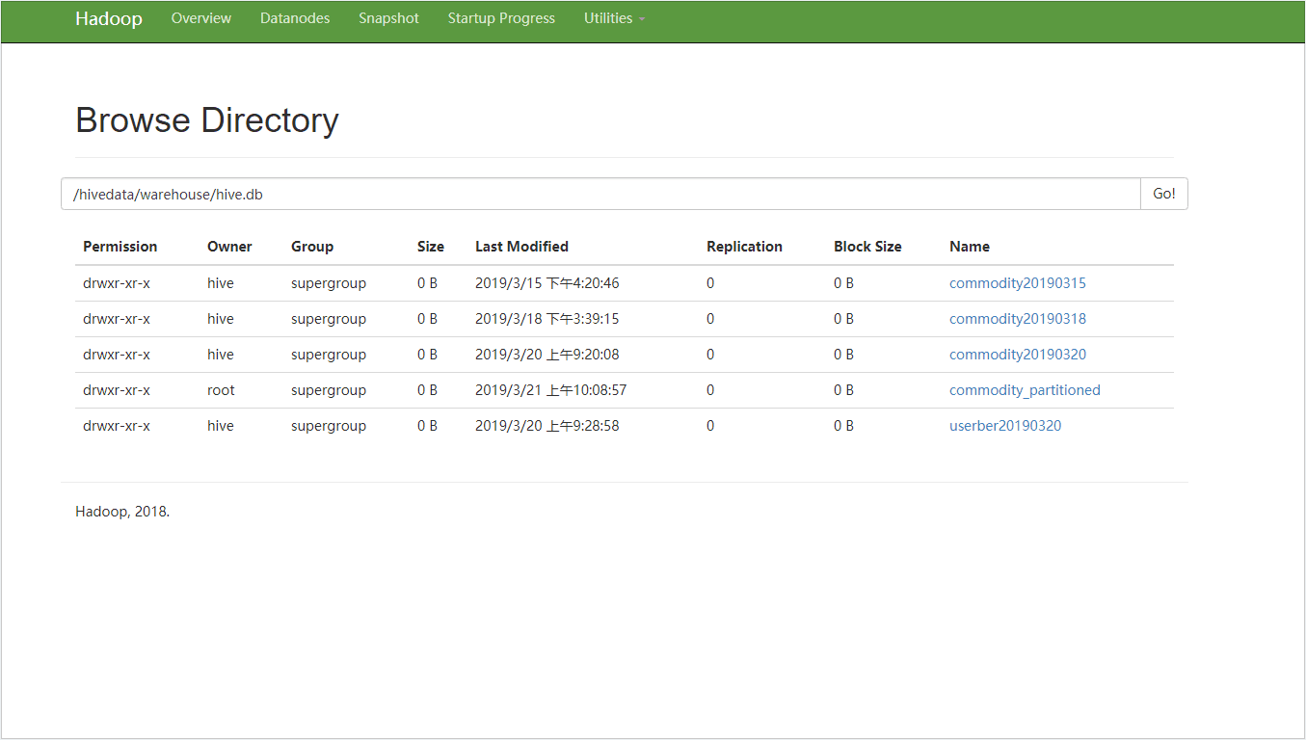Expand the Utilities dropdown menu

[x=607, y=17]
